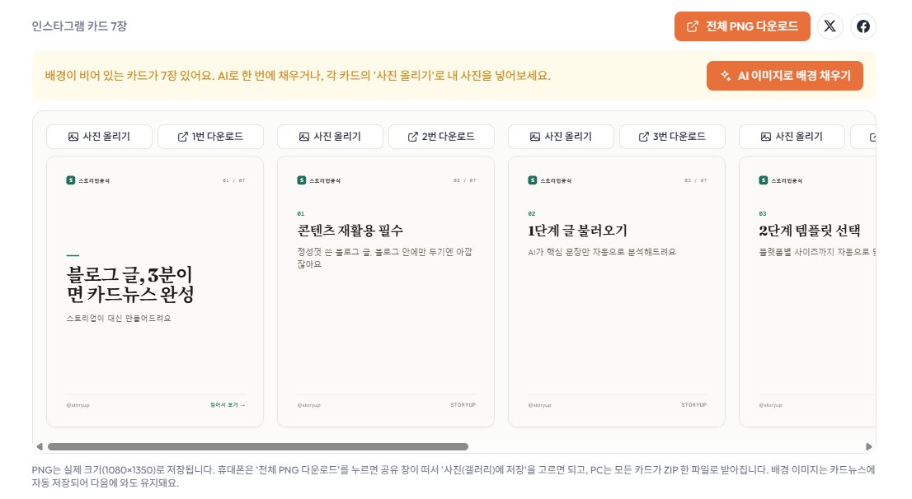Select card titled 콘텐츠 재활용 필수

pos(386,291)
